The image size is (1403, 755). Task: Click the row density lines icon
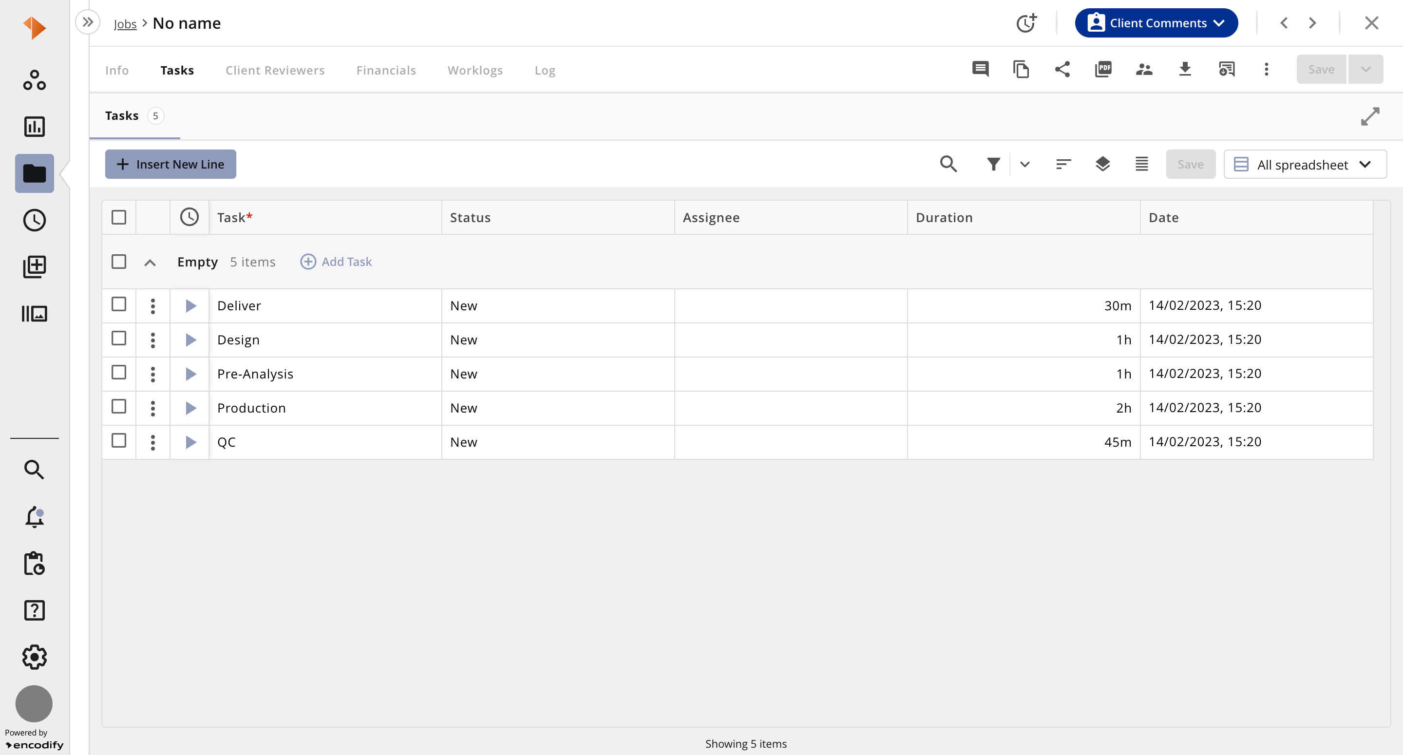[1141, 164]
